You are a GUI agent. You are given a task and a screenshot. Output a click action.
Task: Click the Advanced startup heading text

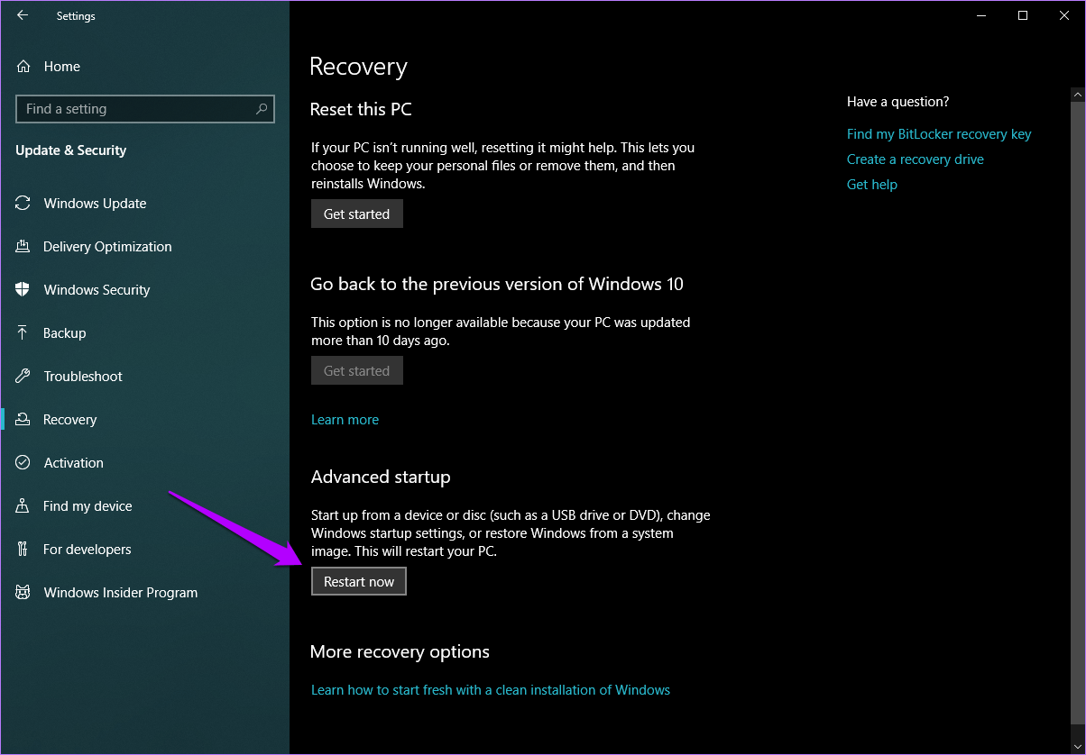click(381, 477)
